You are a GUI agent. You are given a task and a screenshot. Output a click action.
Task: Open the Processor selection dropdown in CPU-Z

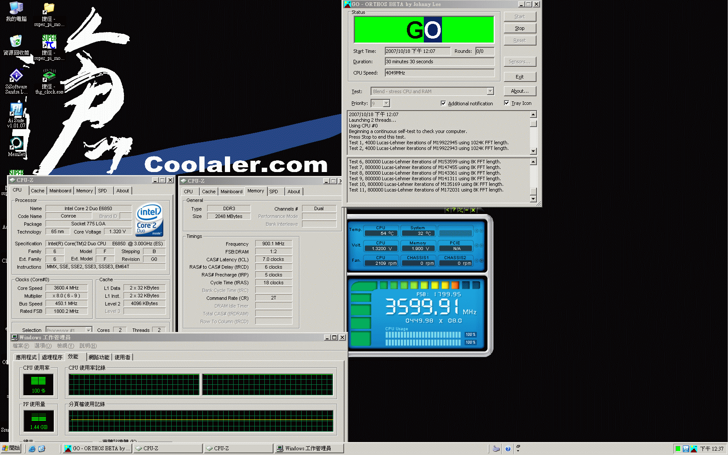click(x=88, y=330)
